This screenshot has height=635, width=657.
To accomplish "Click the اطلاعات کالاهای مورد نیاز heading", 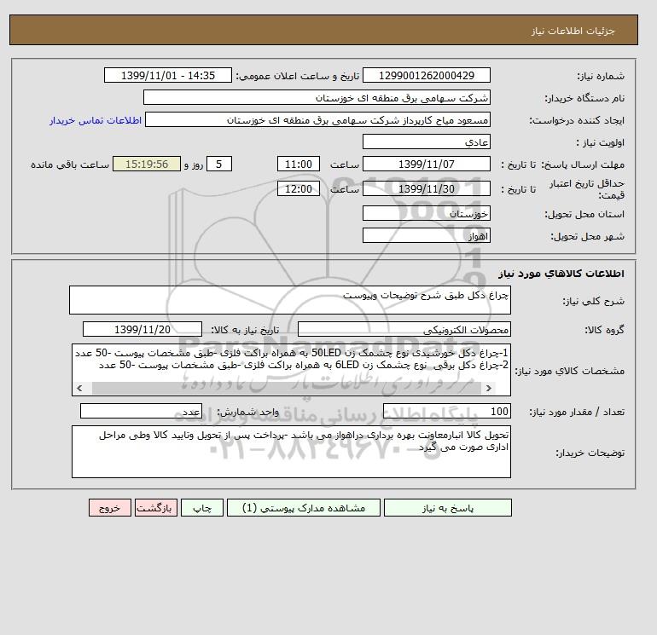I will click(x=561, y=274).
